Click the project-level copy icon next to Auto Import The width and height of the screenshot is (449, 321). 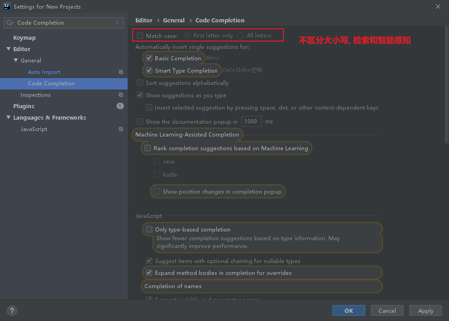(x=121, y=72)
